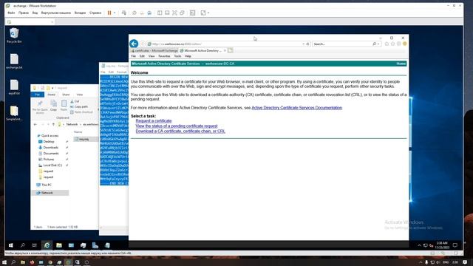Screen dimensions: 473x266
Task: Click Cut in Explorer ribbon
Action: pyautogui.click(x=75, y=101)
